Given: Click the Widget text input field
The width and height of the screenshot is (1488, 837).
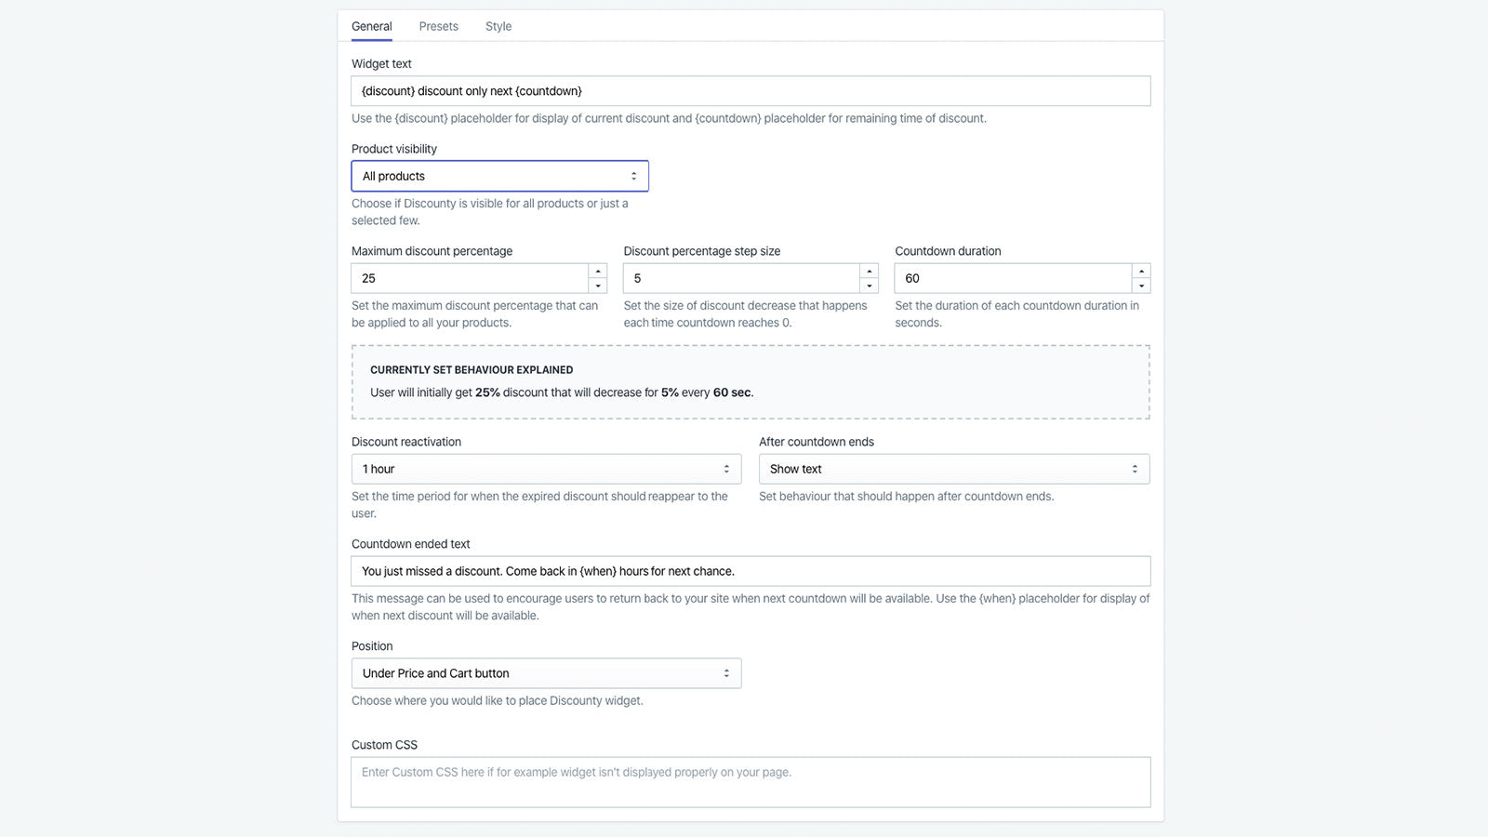Looking at the screenshot, I should click(750, 91).
